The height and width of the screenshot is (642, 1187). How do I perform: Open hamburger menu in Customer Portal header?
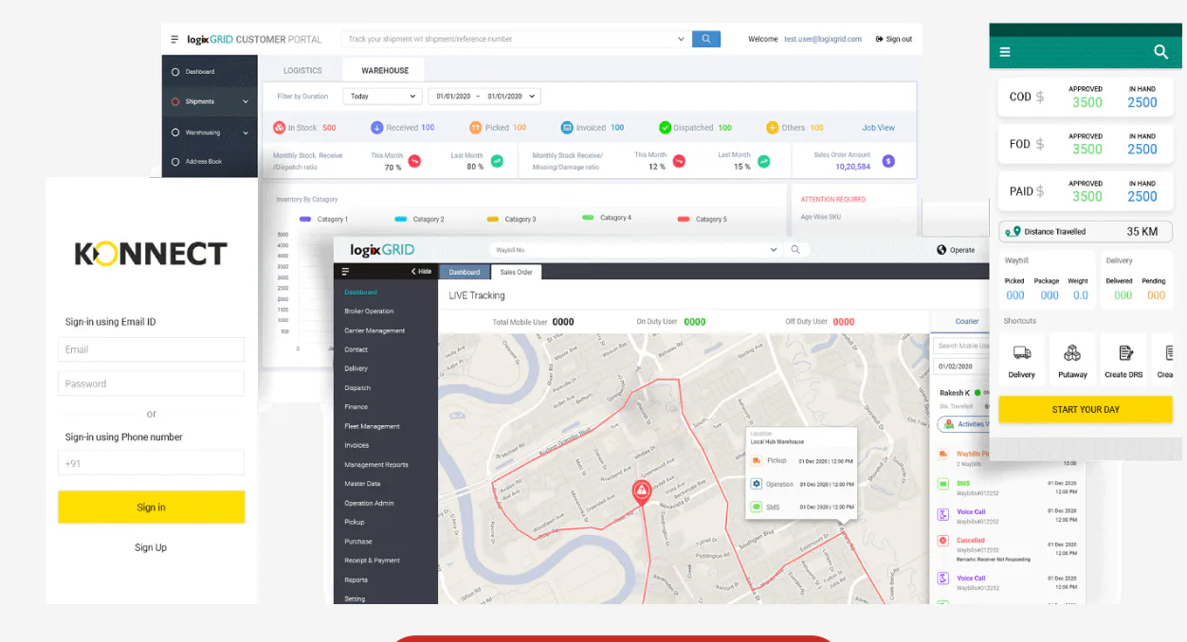pyautogui.click(x=174, y=39)
